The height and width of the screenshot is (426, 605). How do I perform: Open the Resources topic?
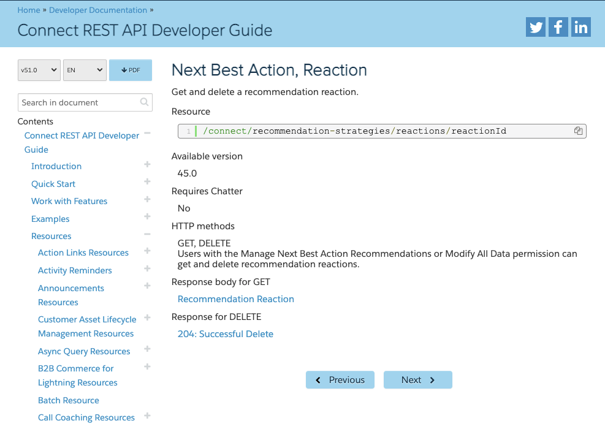pos(51,236)
